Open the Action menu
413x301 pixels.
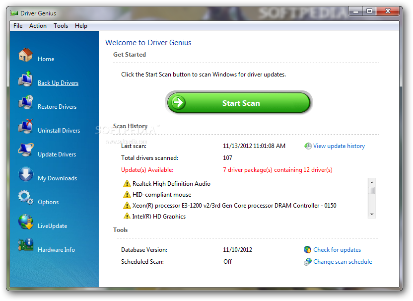38,26
